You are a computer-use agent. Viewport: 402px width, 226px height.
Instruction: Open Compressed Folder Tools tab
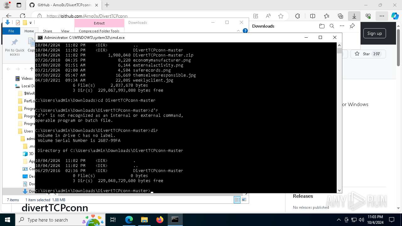(99, 31)
